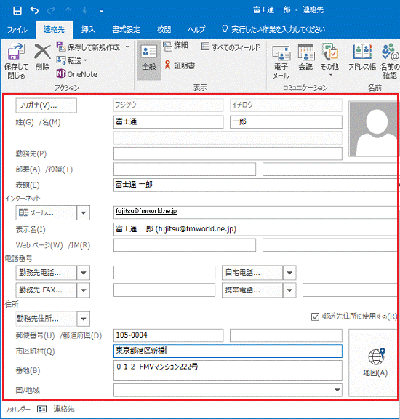This screenshot has height=419, width=400.
Task: Click the 勤務先電話... button
Action: pos(47,273)
